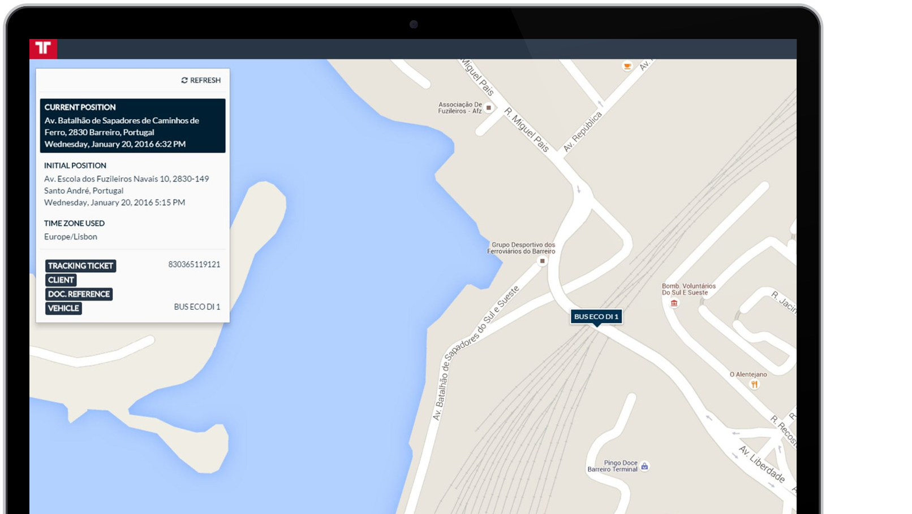Click the BUS ECO DI 1 vehicle value
Viewport: 912px width, 514px height.
coord(197,307)
